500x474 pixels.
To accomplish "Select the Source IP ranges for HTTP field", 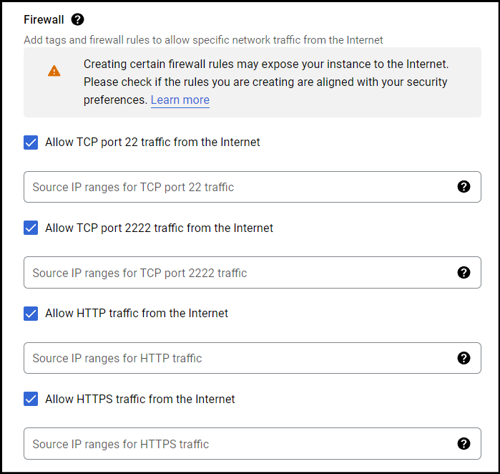I will pos(253,358).
